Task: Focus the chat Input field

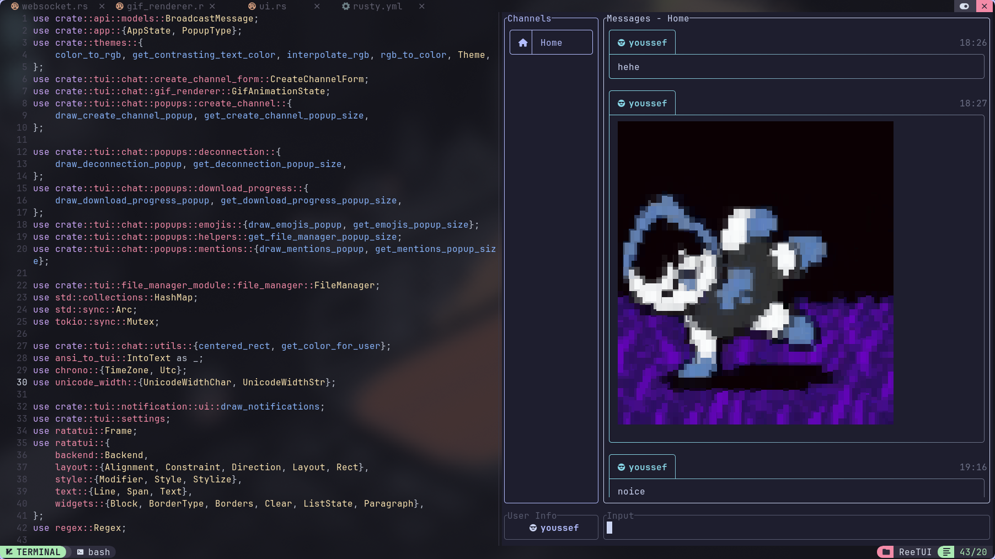Action: click(x=796, y=528)
